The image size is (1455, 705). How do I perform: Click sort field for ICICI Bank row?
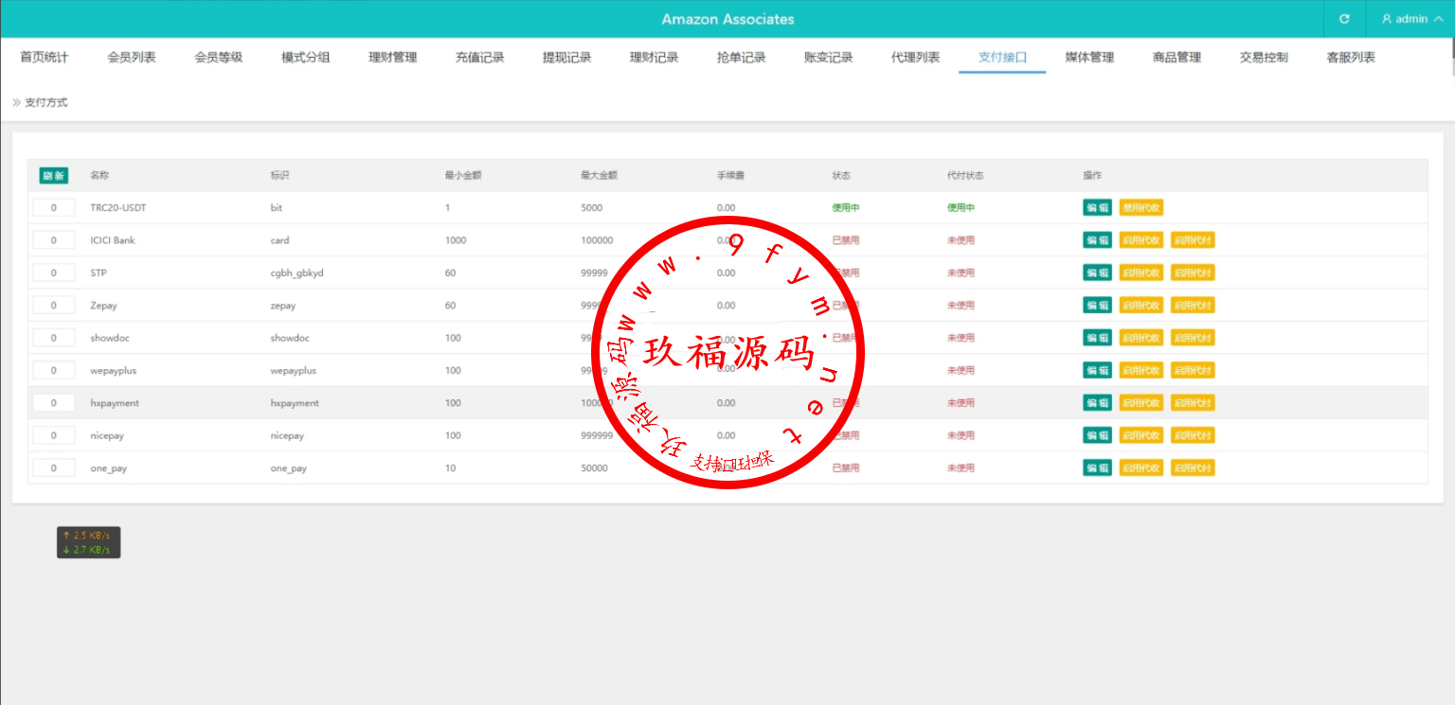[54, 240]
